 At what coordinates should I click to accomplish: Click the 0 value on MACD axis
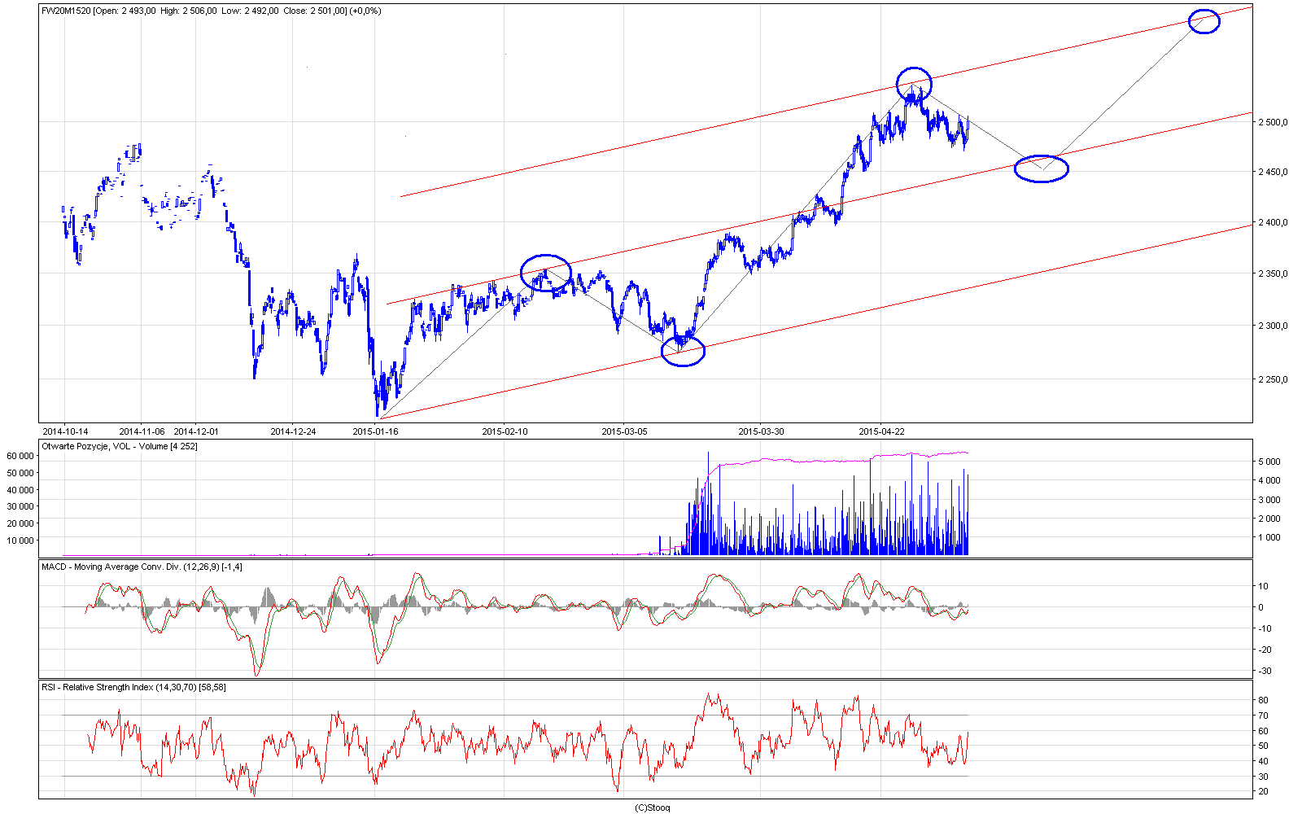click(1261, 607)
